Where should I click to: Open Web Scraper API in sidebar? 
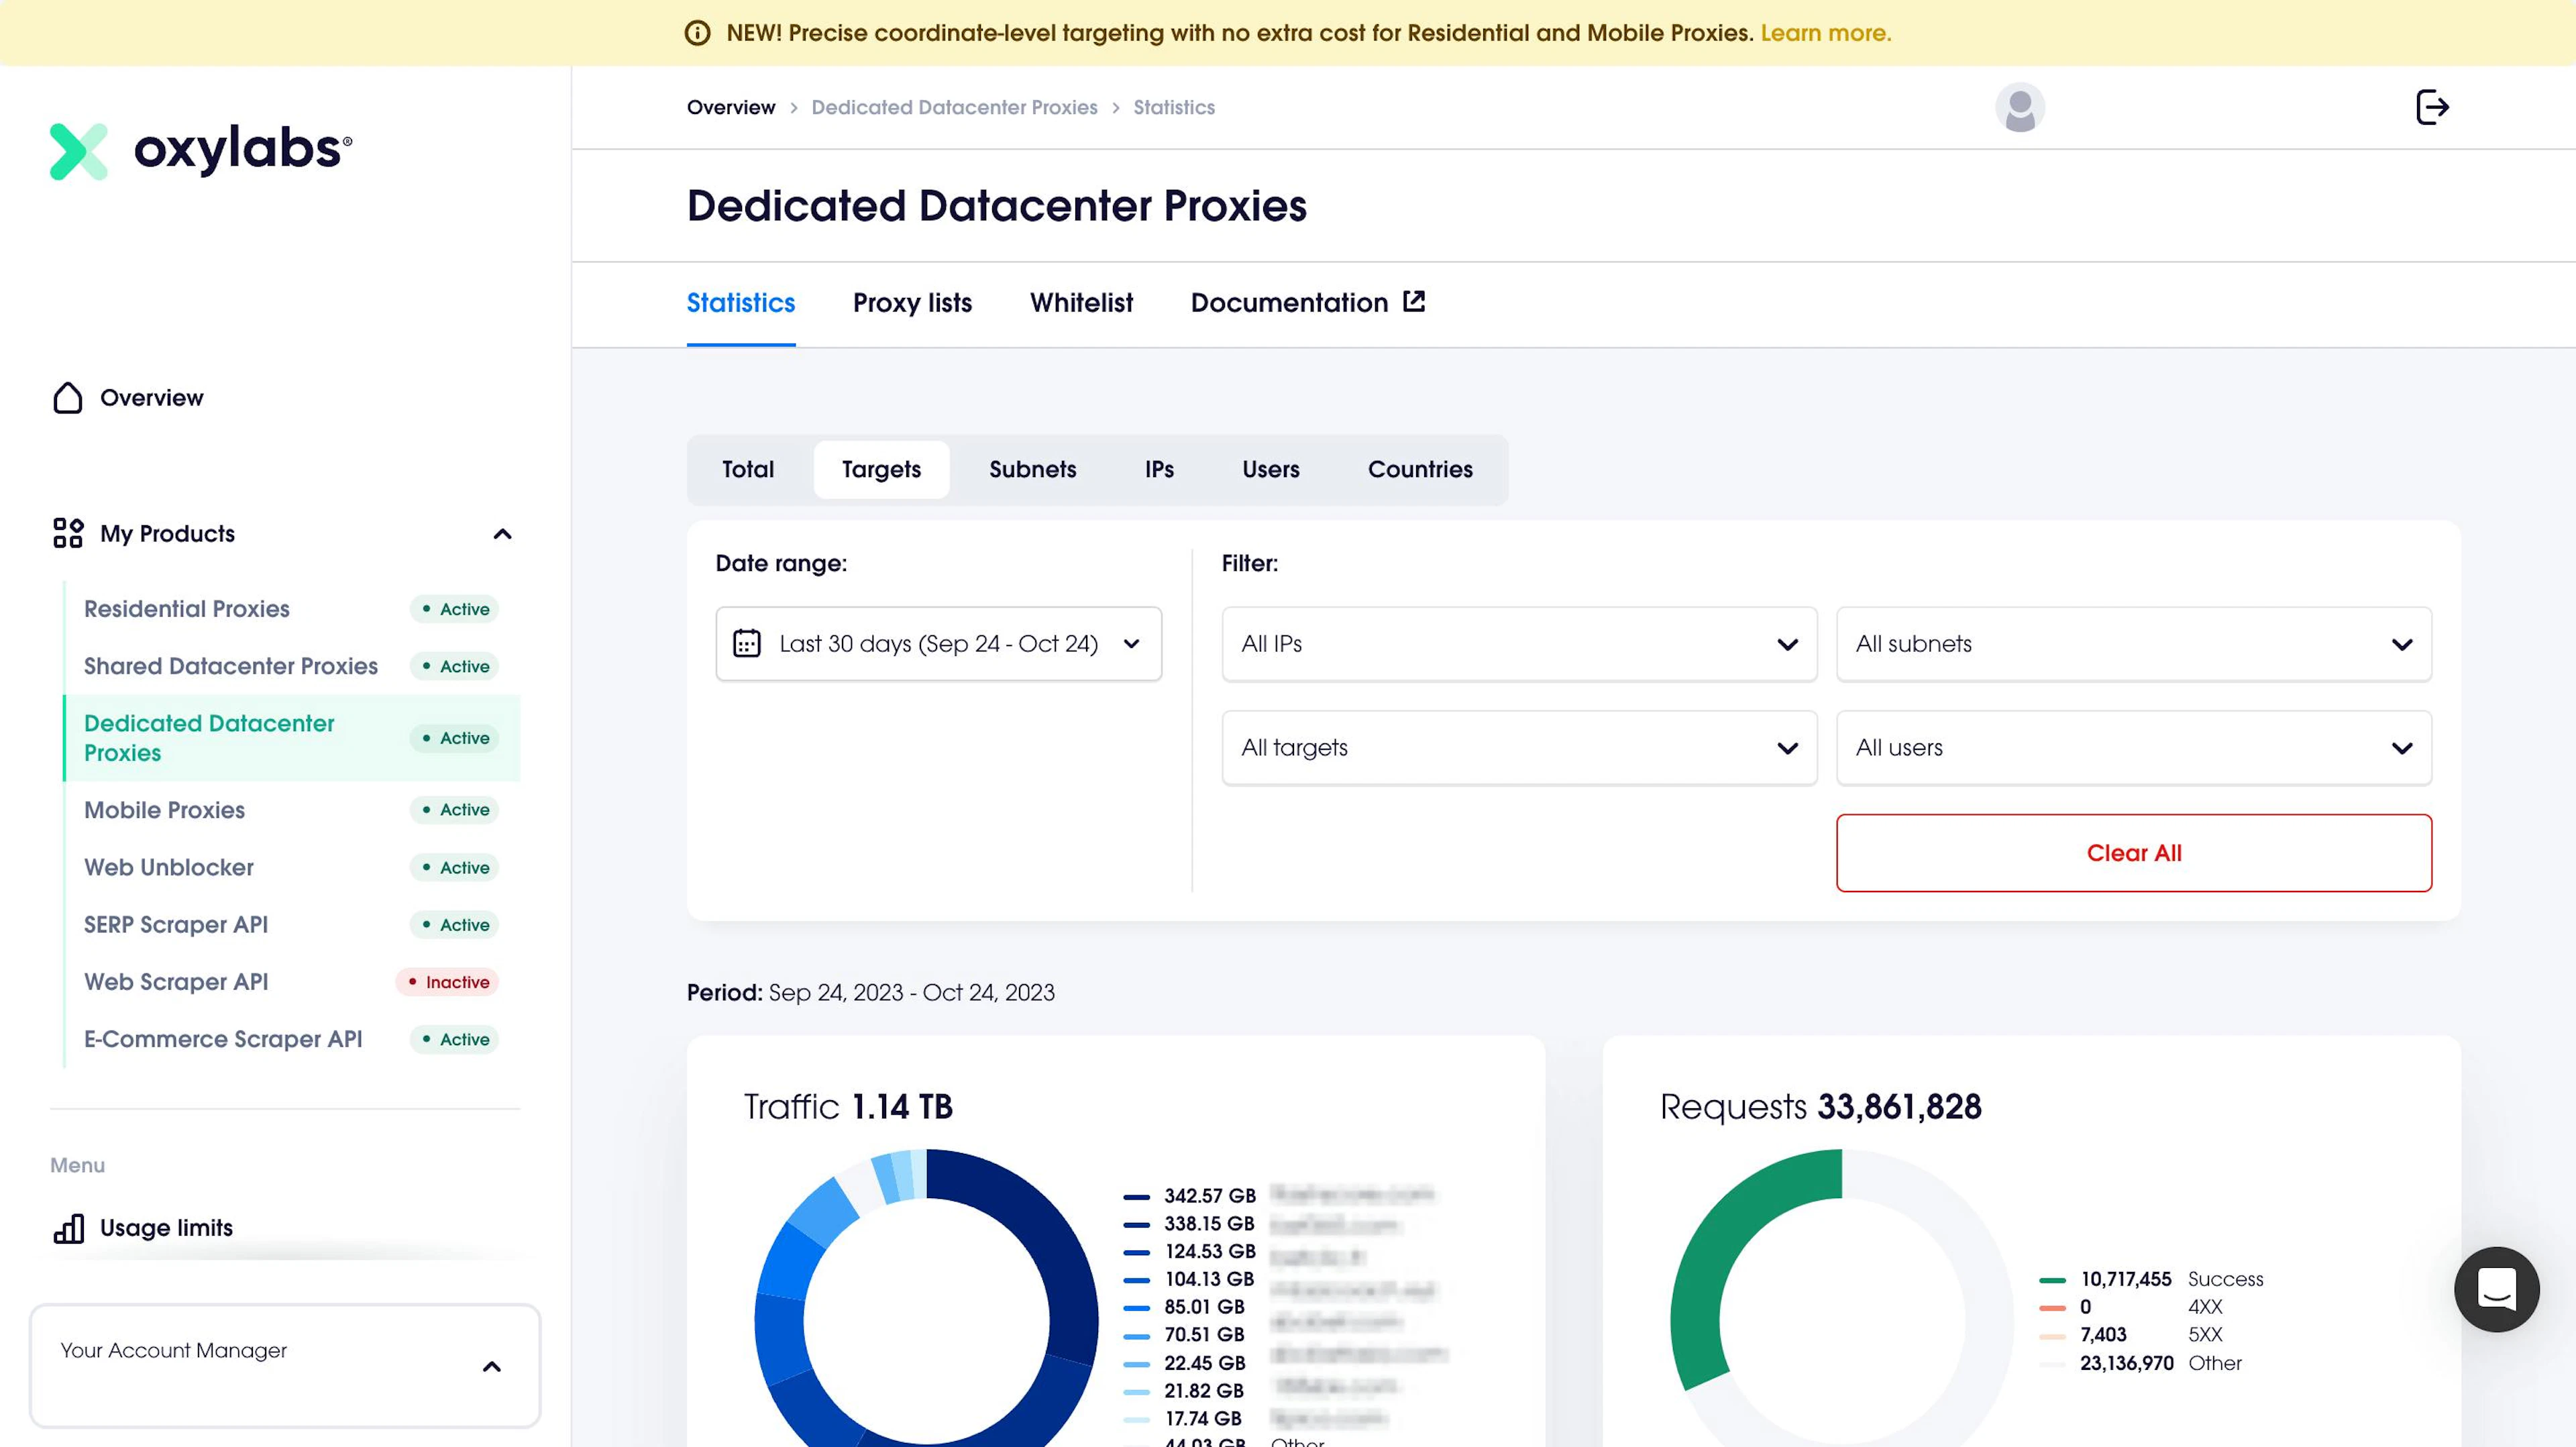pyautogui.click(x=176, y=982)
